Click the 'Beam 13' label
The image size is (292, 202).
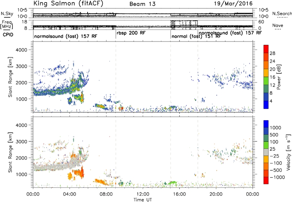click(x=142, y=4)
